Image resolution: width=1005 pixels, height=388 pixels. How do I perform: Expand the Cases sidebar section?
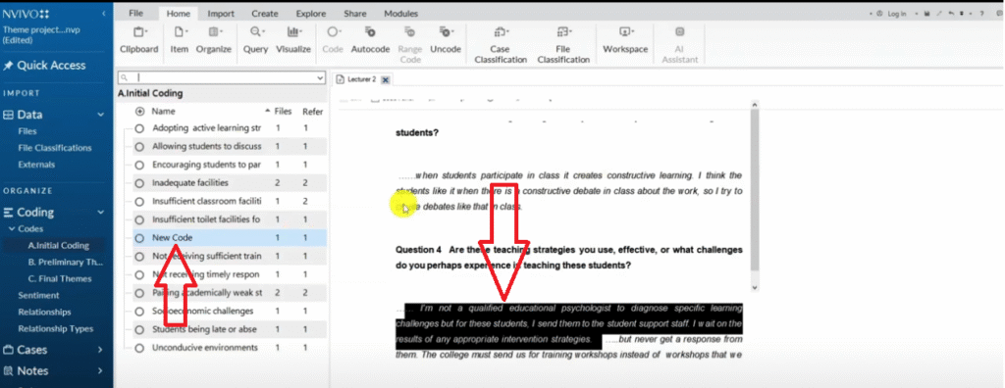point(100,350)
